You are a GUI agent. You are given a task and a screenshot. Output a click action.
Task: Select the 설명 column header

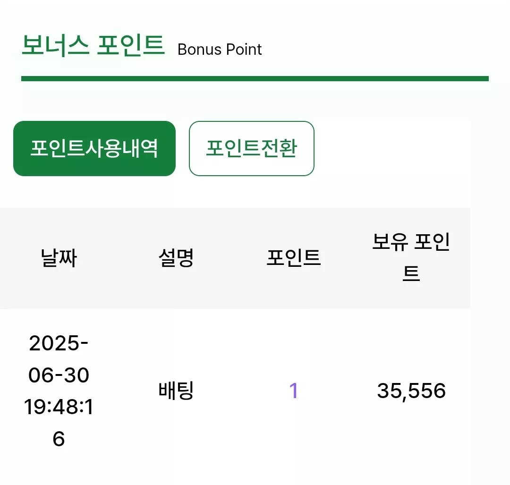click(x=176, y=258)
